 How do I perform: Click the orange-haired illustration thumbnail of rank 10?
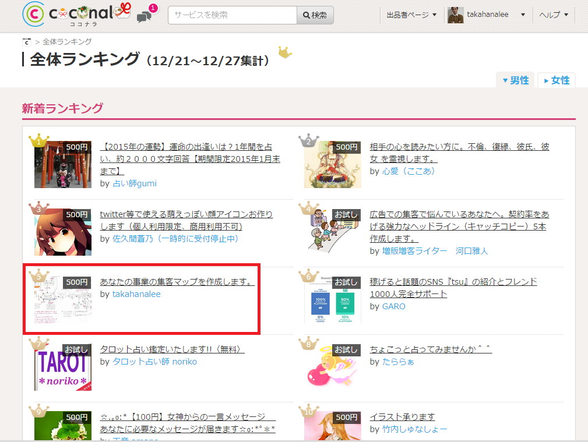pyautogui.click(x=333, y=426)
